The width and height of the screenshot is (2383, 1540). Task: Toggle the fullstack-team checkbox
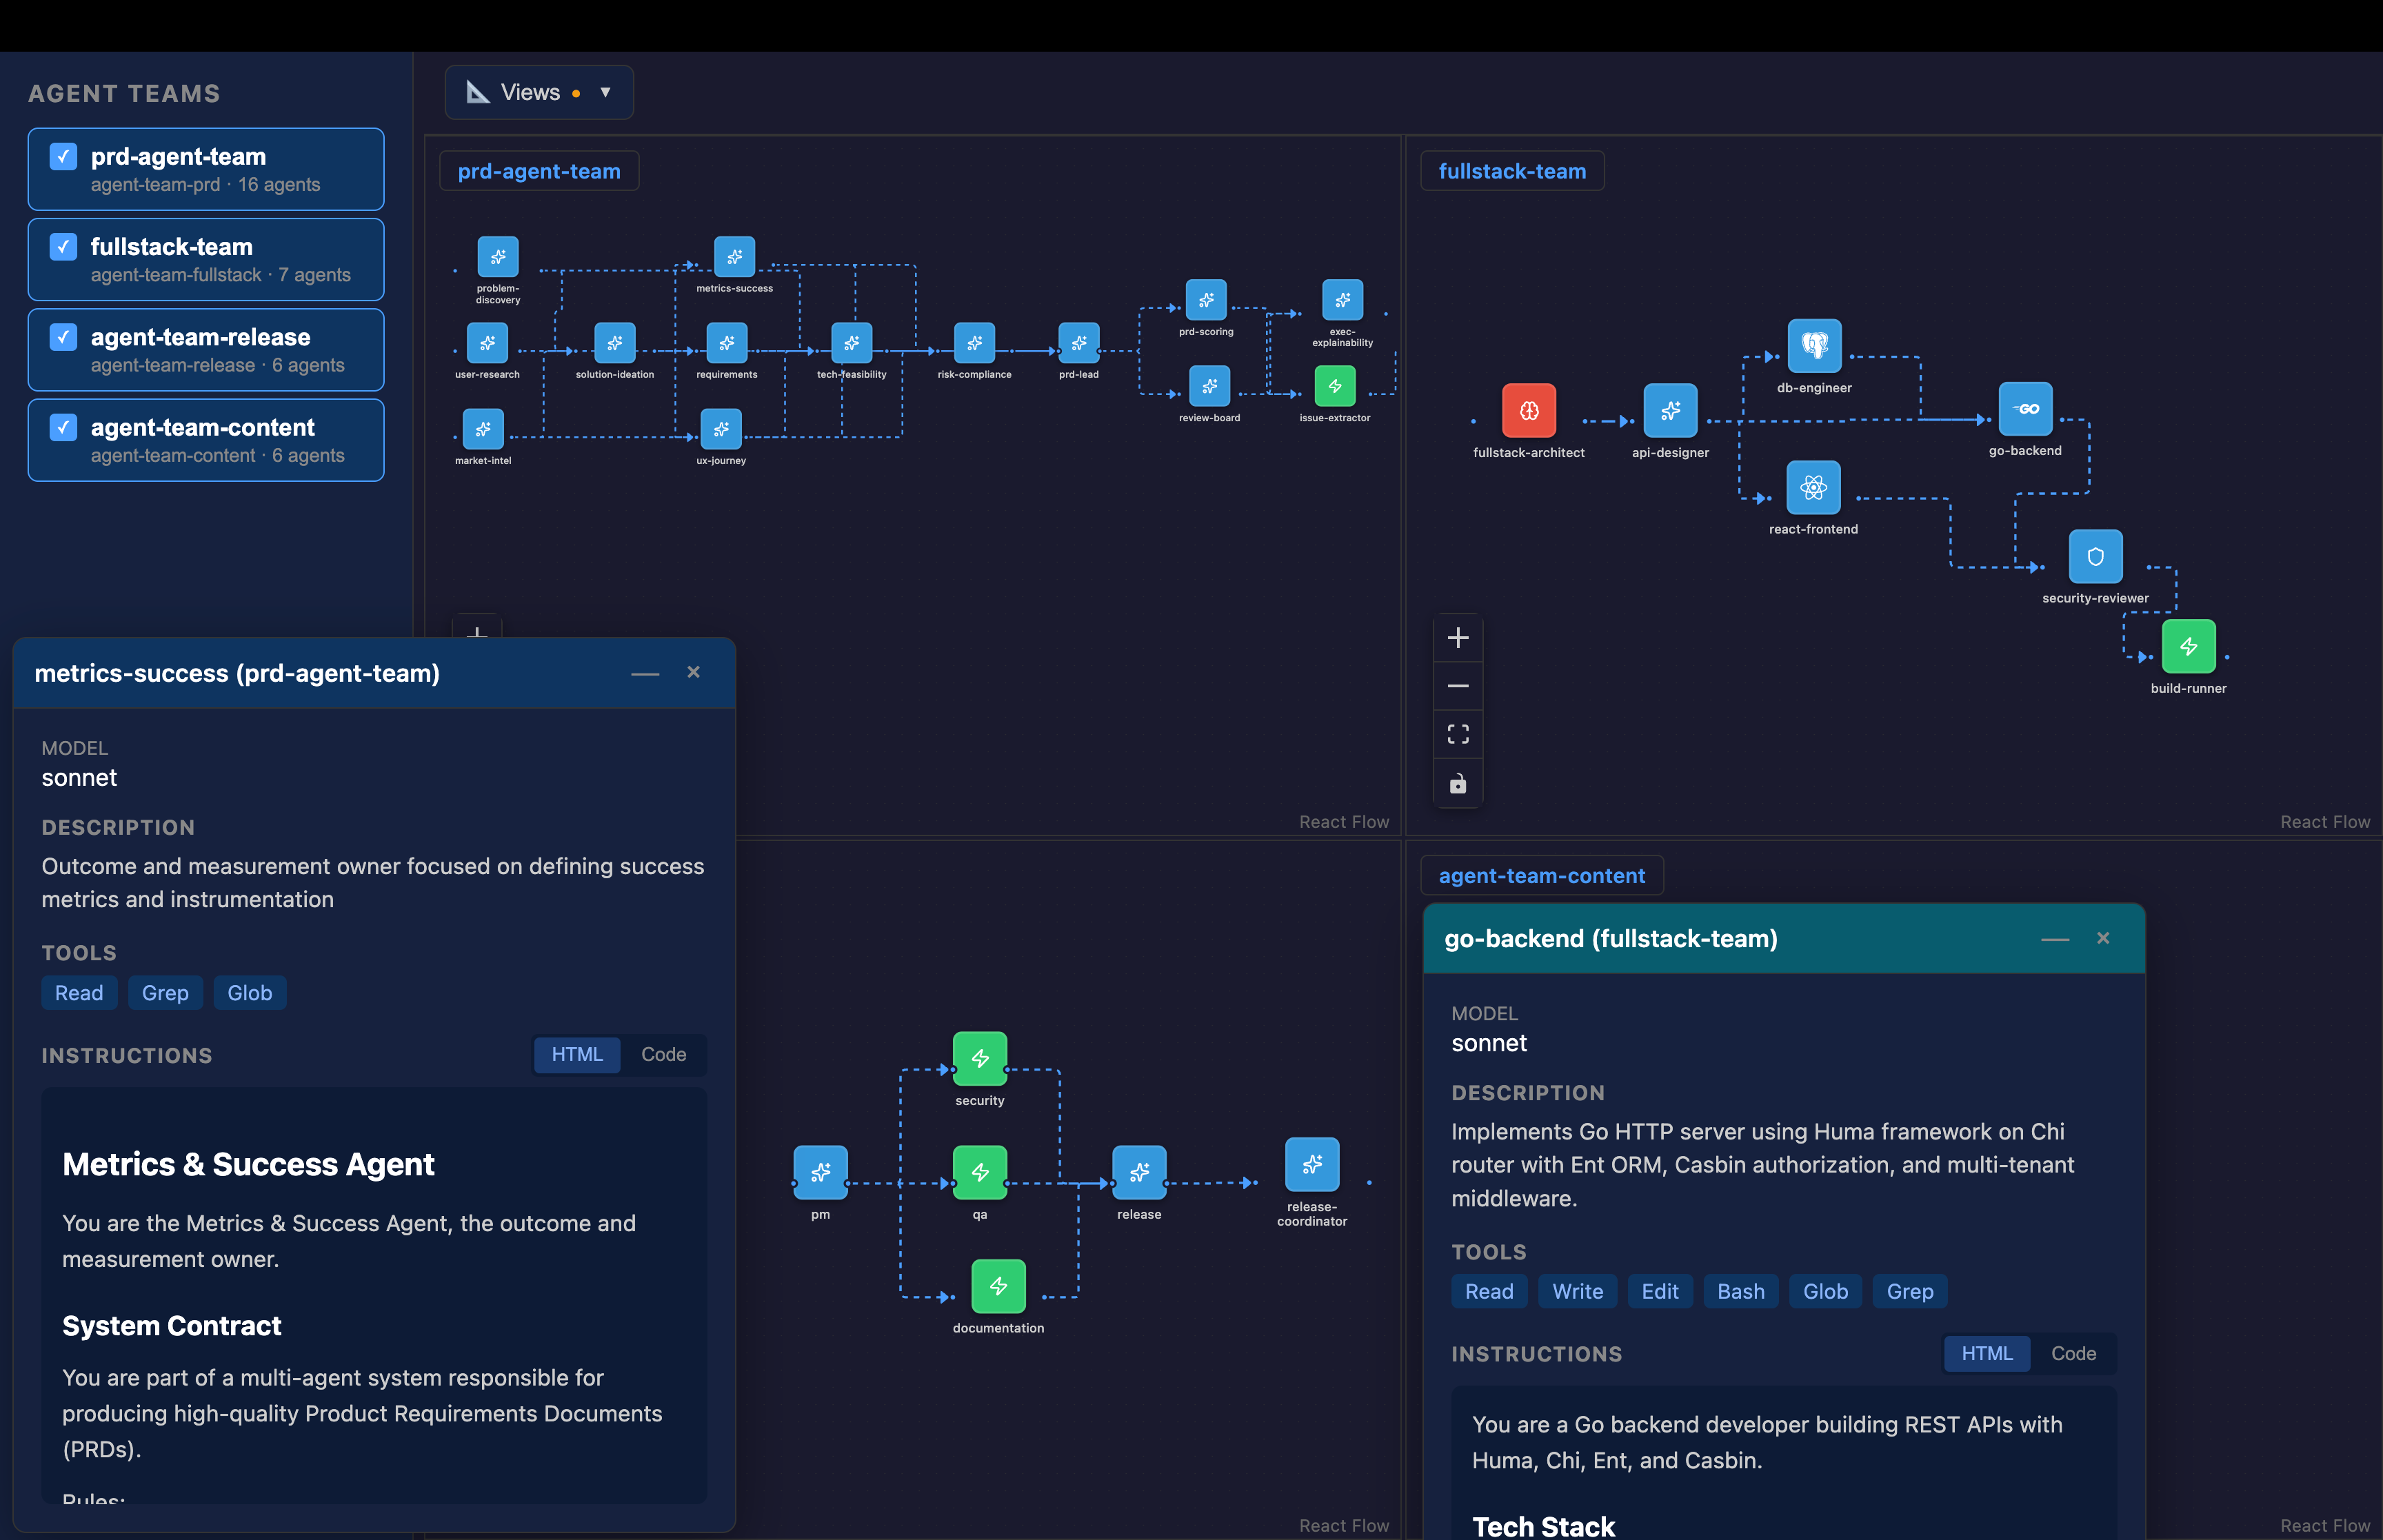click(63, 246)
